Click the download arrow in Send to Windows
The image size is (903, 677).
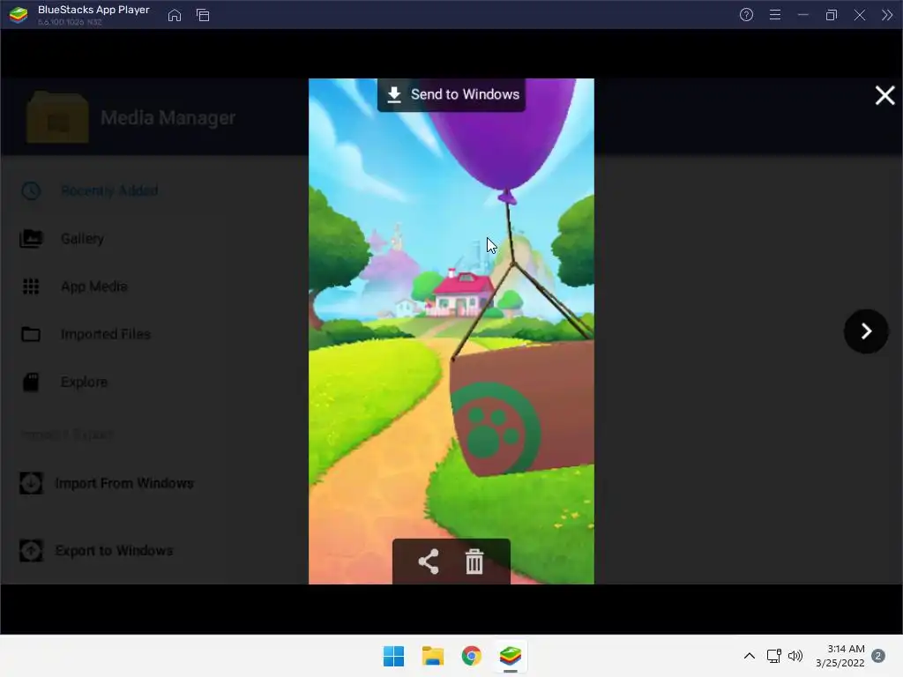click(x=394, y=94)
